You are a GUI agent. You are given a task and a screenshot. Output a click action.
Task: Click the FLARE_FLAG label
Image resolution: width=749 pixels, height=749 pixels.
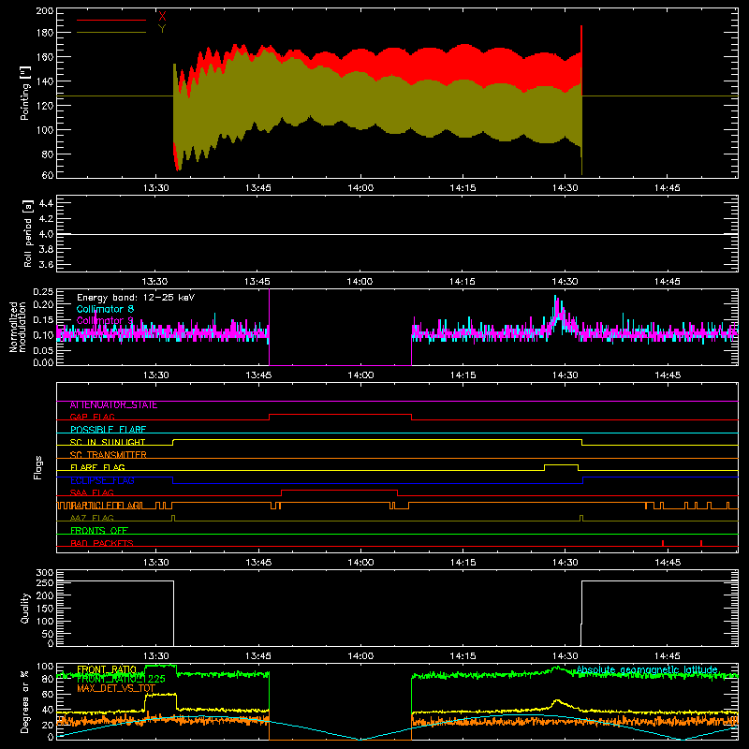click(97, 467)
